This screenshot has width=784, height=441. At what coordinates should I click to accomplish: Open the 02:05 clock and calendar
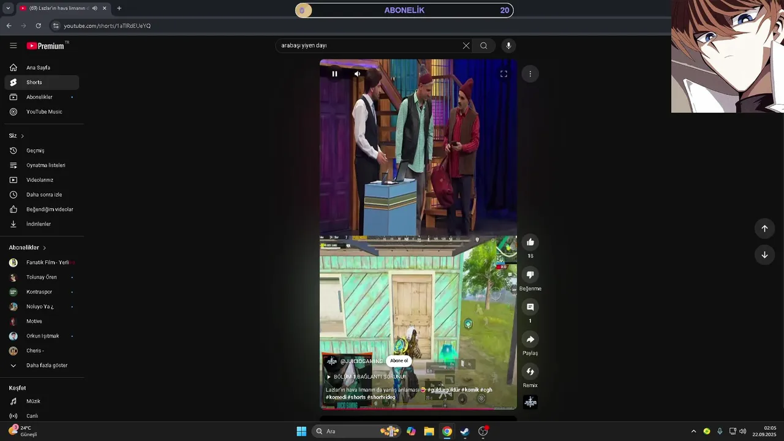pyautogui.click(x=764, y=431)
